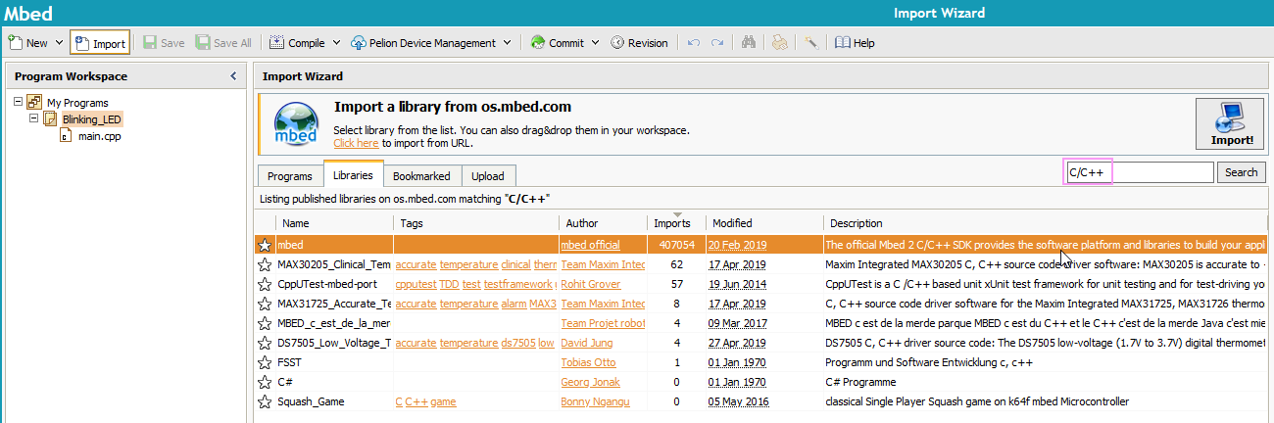Bookmark the mbed library star
The image size is (1274, 423).
[265, 245]
